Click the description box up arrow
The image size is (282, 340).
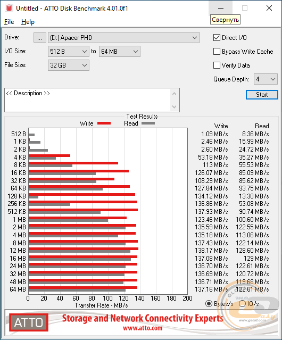(x=175, y=94)
